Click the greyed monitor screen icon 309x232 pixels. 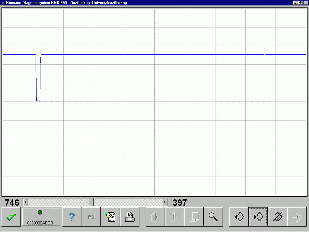194,217
